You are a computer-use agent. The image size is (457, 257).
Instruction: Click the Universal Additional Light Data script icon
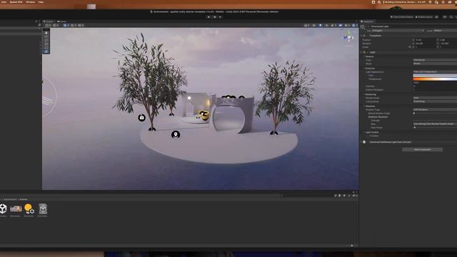364,142
